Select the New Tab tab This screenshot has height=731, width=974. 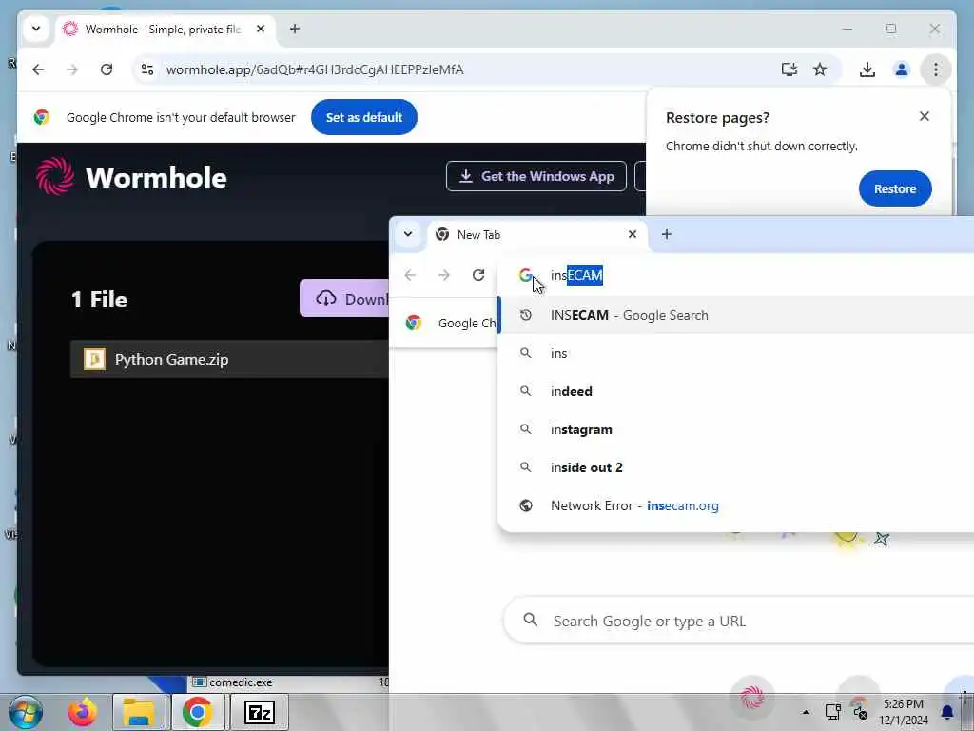pos(537,234)
